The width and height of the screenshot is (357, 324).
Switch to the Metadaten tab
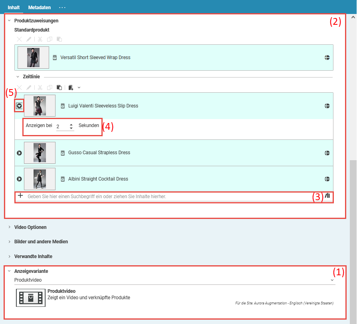39,8
